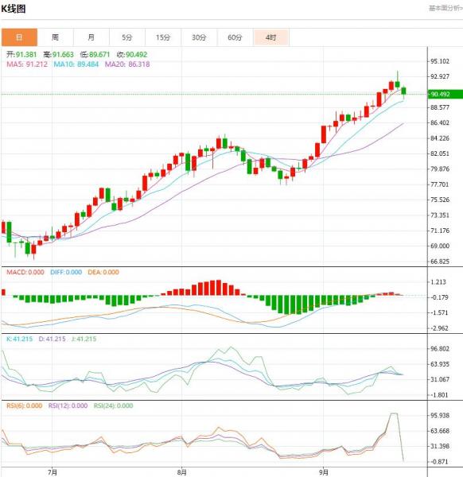This screenshot has width=463, height=477.
Task: Click the 7月 date axis marker
Action: pyautogui.click(x=53, y=472)
